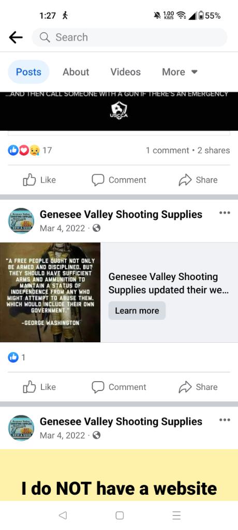Select the Posts tab
The image size is (238, 530).
[28, 72]
